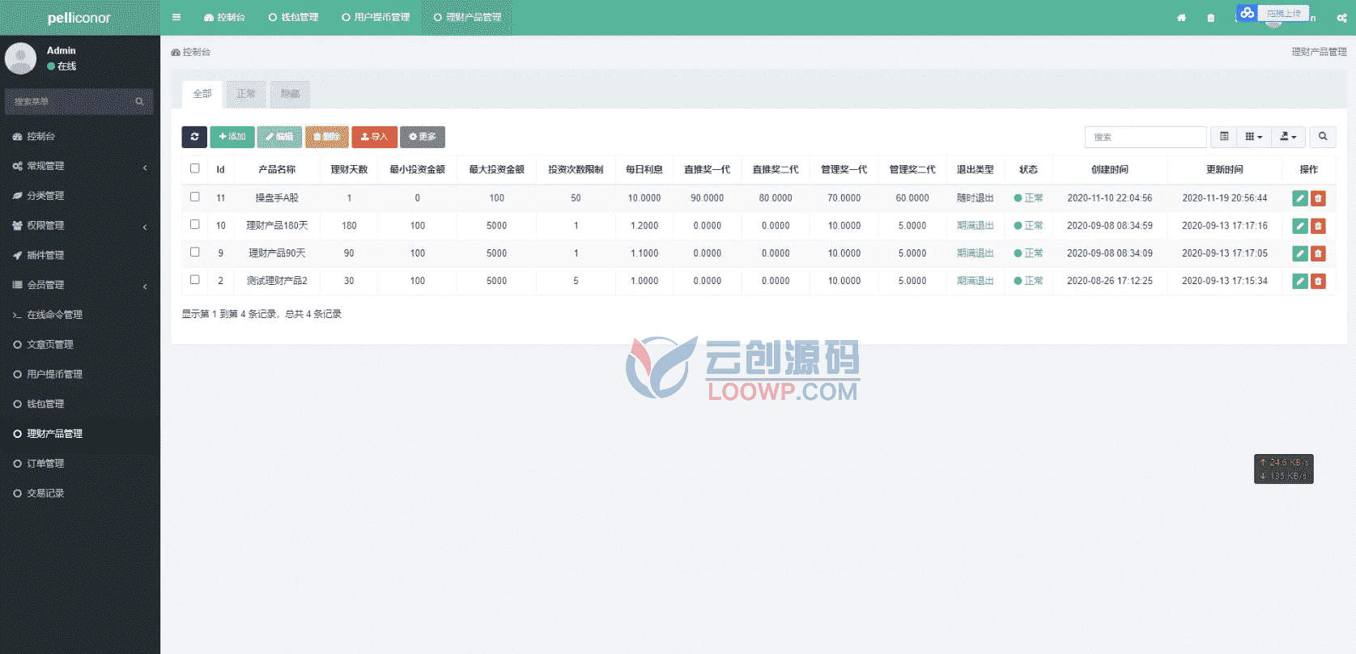Screen dimensions: 1356x654
Task: Open 期满退出 link in 理财产品180天 row
Action: click(x=975, y=226)
